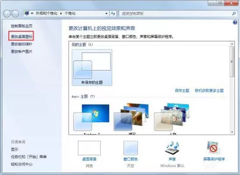Screen dimensions: 240x175
Task: Click the 天空 label under window color
Action: tap(131, 166)
